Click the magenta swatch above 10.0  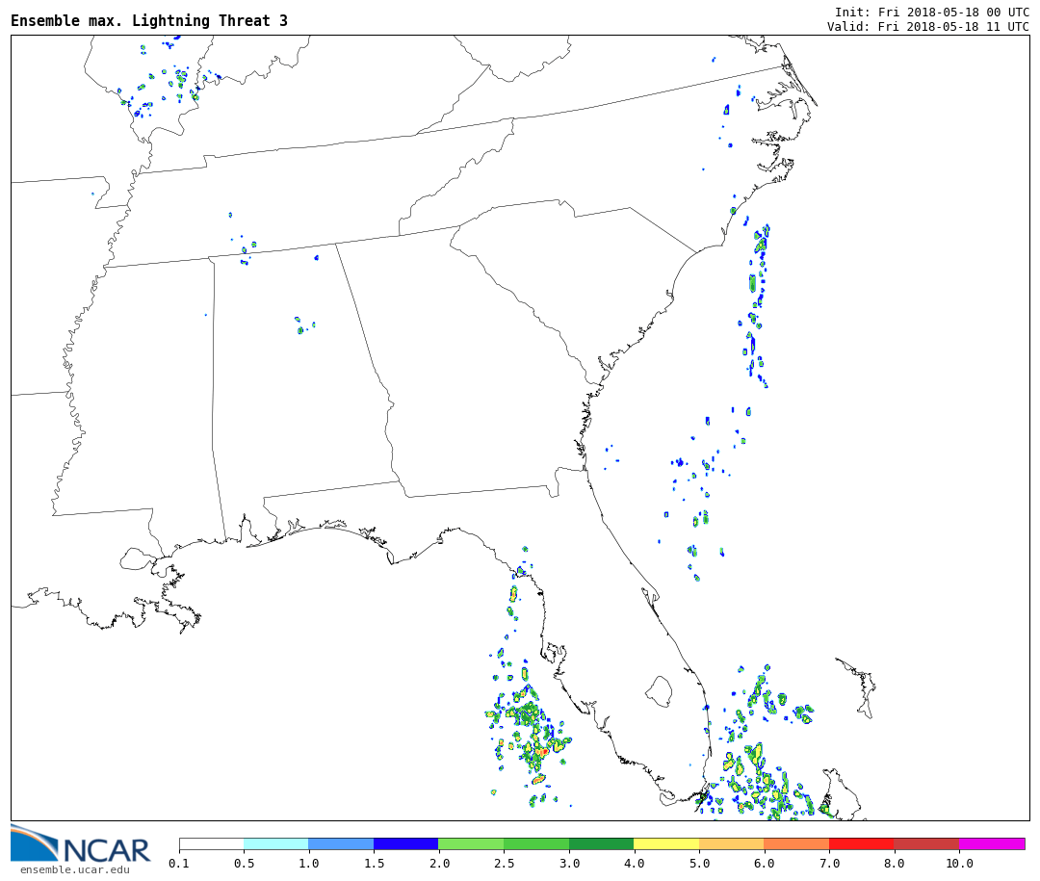[991, 843]
